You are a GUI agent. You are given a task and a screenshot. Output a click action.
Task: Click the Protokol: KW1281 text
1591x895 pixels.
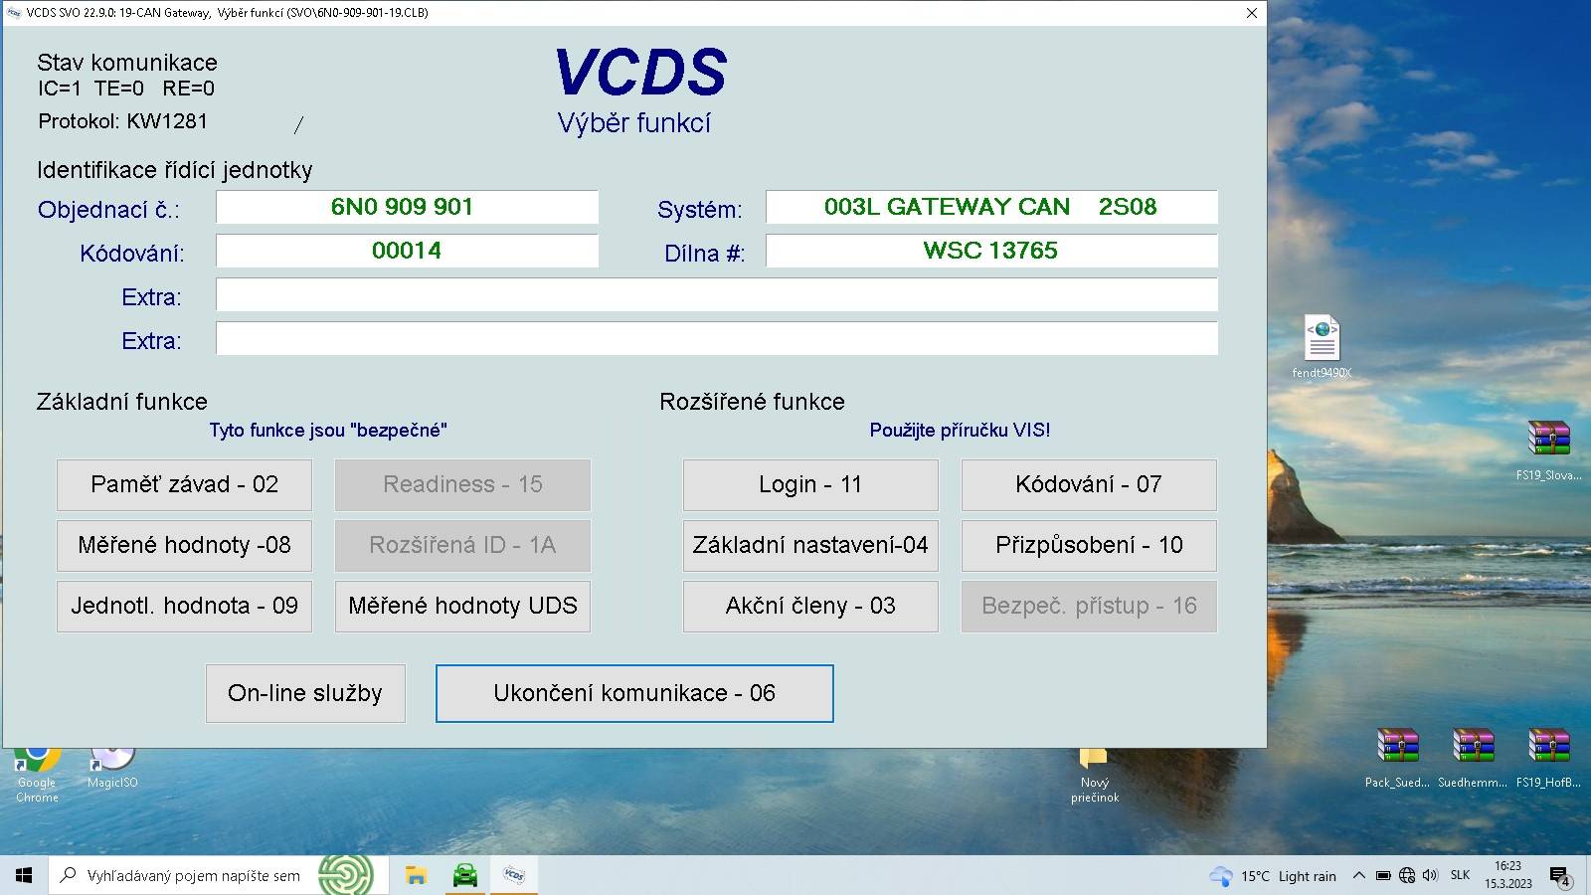123,121
